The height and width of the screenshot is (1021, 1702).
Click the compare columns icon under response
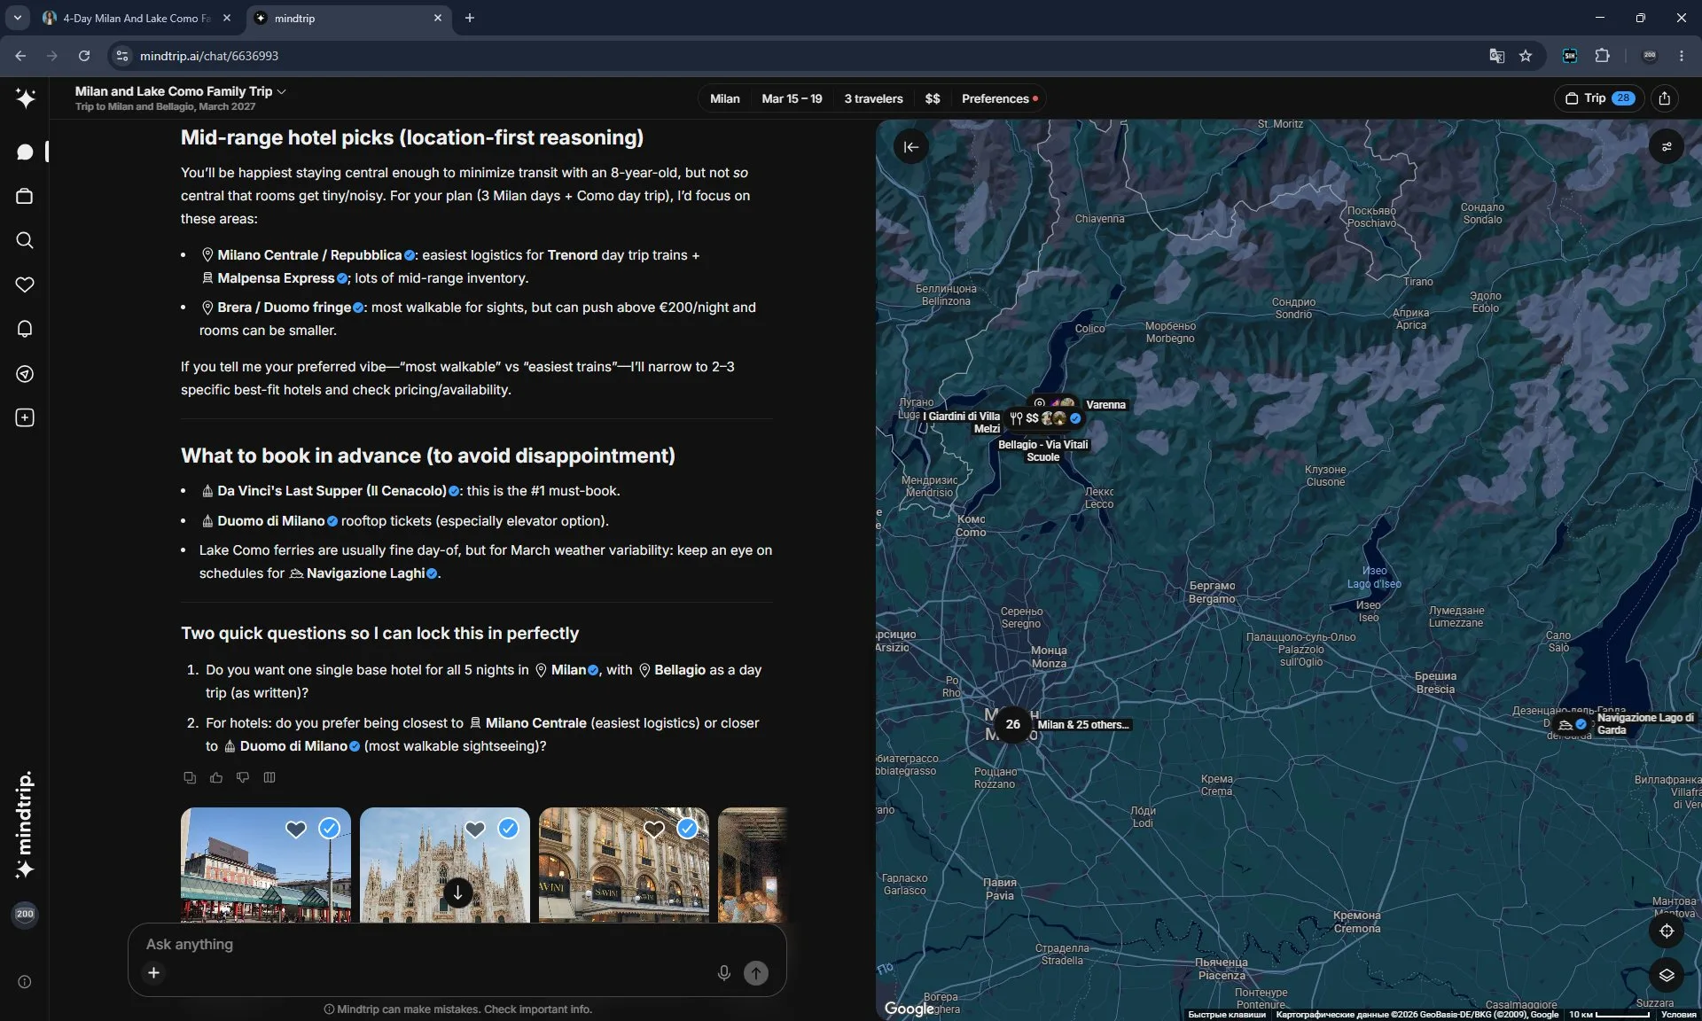tap(269, 777)
